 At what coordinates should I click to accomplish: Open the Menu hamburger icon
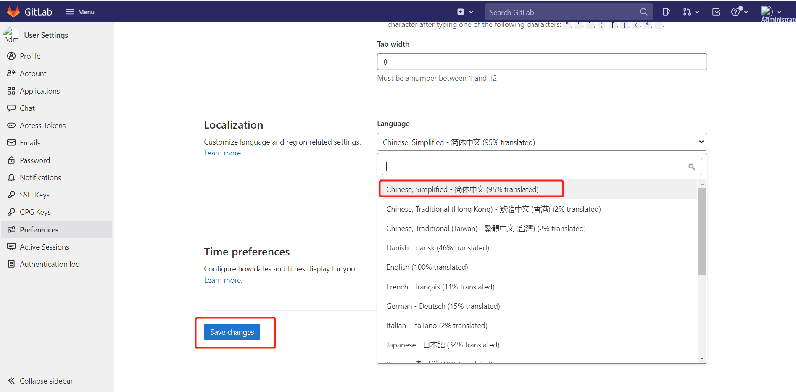click(x=70, y=12)
